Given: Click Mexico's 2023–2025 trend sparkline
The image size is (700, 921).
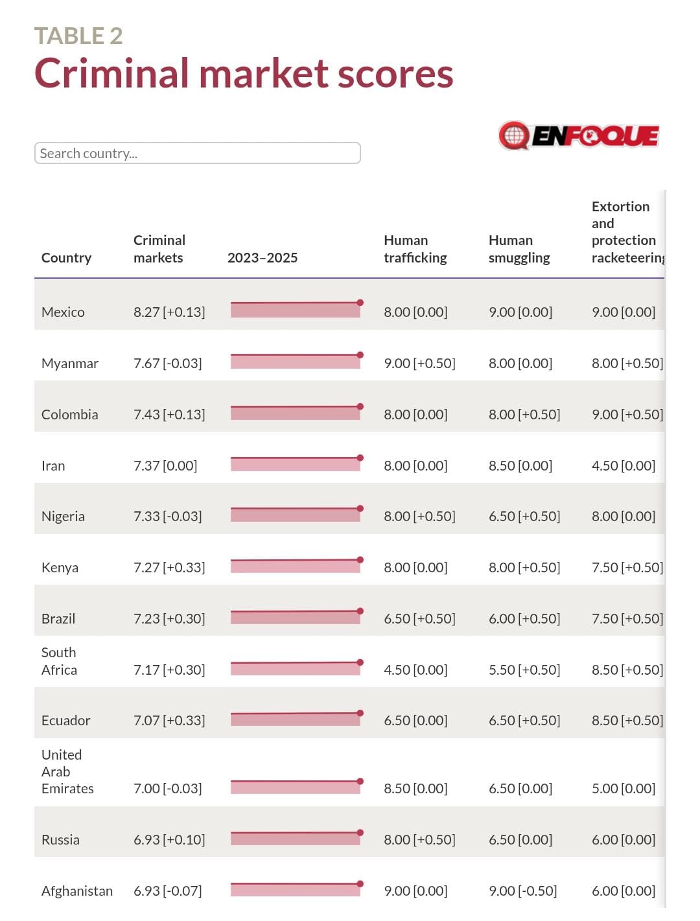Looking at the screenshot, I should click(x=295, y=309).
